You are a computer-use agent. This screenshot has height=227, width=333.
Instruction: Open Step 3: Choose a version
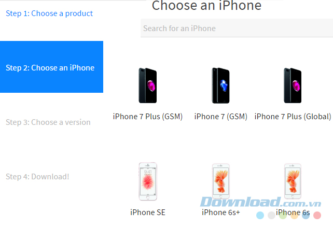48,122
